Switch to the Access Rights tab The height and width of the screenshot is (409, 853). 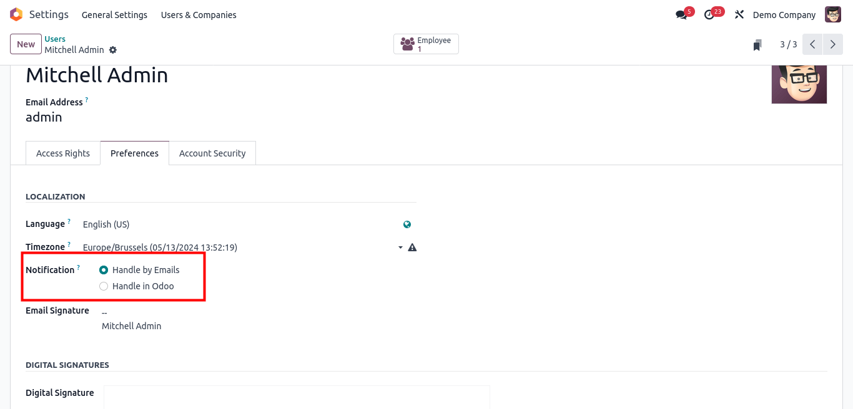click(63, 153)
